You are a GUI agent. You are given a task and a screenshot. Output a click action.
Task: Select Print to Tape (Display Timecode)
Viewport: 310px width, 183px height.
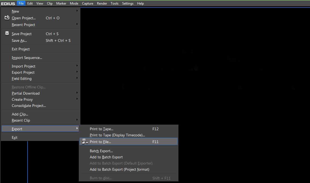(x=117, y=135)
